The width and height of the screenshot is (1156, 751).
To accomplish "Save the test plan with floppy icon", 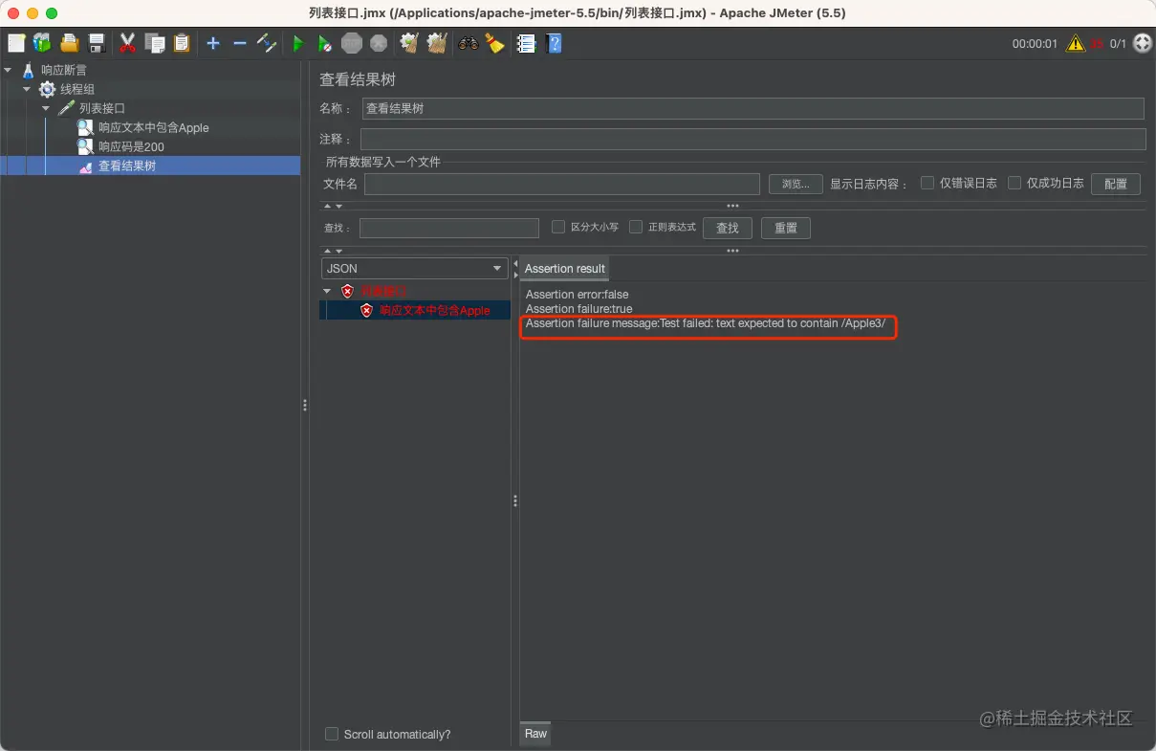I will (x=97, y=43).
